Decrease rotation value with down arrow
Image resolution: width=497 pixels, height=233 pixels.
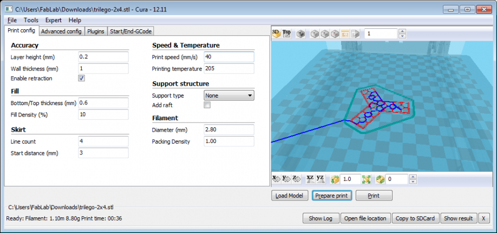413,182
